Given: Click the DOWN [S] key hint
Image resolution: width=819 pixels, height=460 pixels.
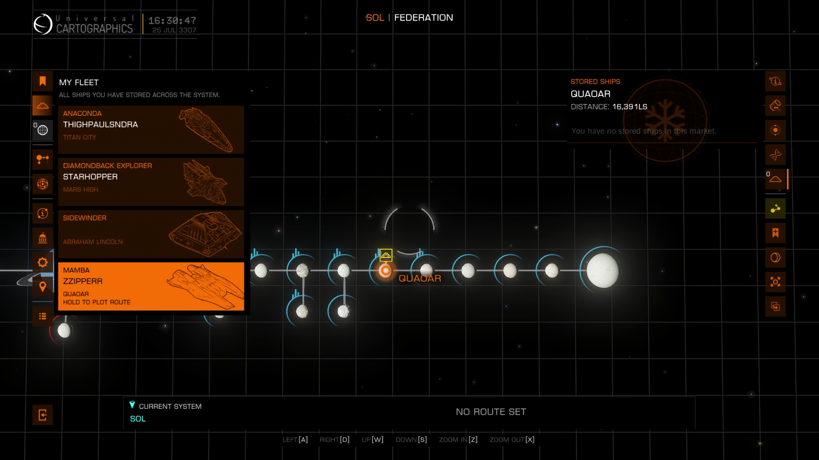Looking at the screenshot, I should point(411,440).
